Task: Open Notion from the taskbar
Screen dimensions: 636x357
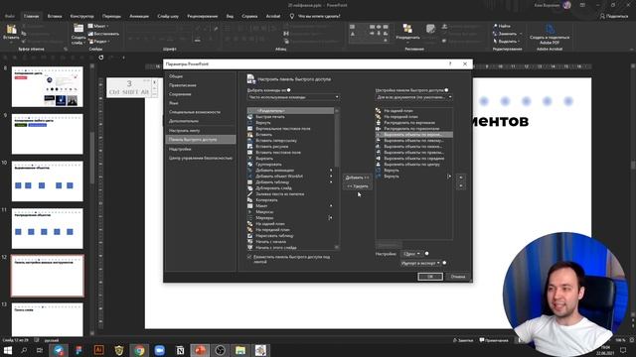Action: click(x=180, y=350)
